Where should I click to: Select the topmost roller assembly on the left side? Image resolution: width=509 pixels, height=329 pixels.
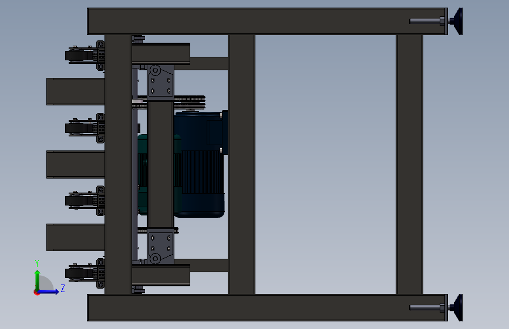click(85, 56)
